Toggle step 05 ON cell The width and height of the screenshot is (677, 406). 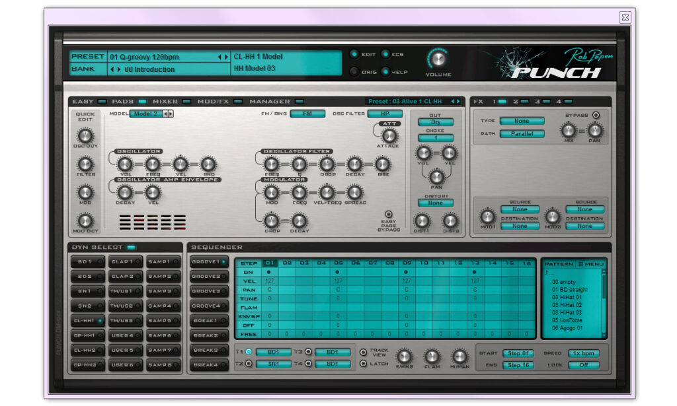(x=338, y=272)
